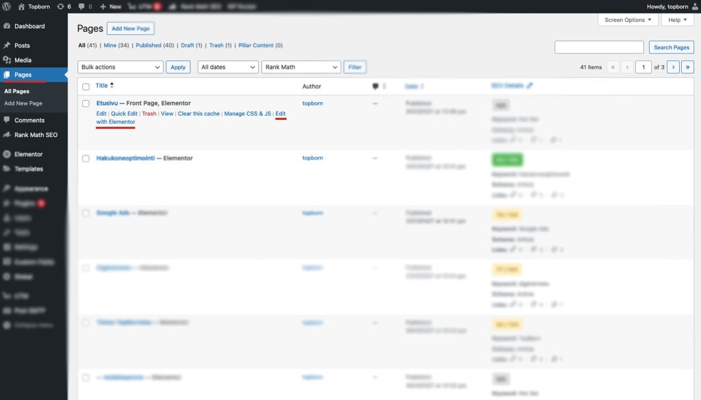Open the 6 pending updates
This screenshot has height=400, width=701.
[64, 6]
